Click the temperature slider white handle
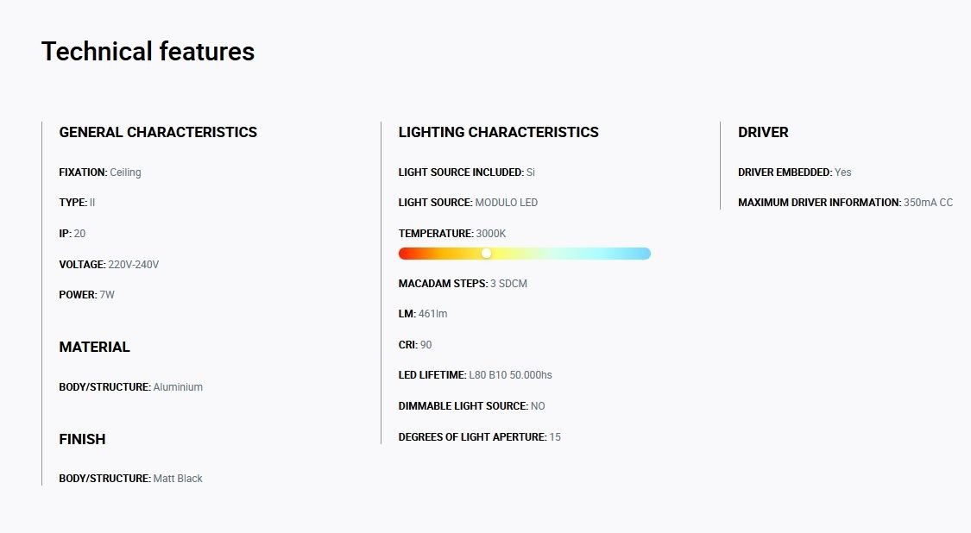Viewport: 971px width, 533px height. [486, 254]
